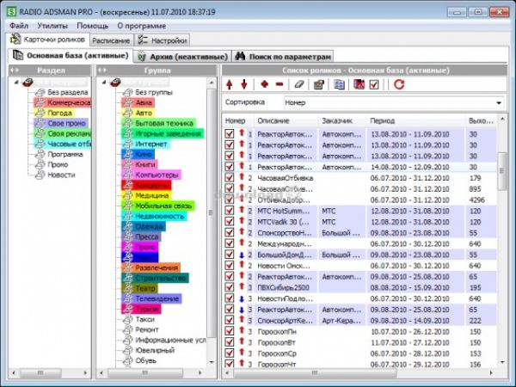Click the Период column header
The image size is (516, 387).
(385, 120)
